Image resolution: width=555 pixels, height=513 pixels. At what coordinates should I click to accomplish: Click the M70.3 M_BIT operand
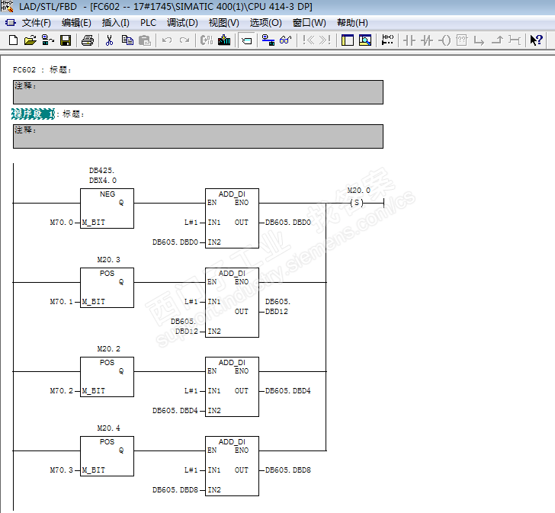[62, 470]
